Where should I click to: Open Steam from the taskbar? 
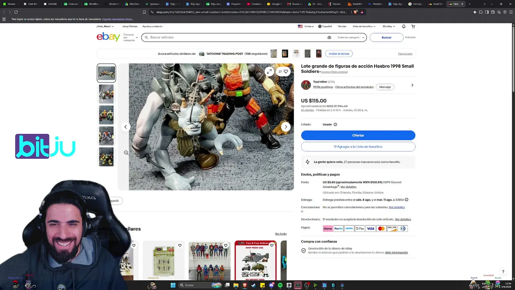pyautogui.click(x=253, y=285)
